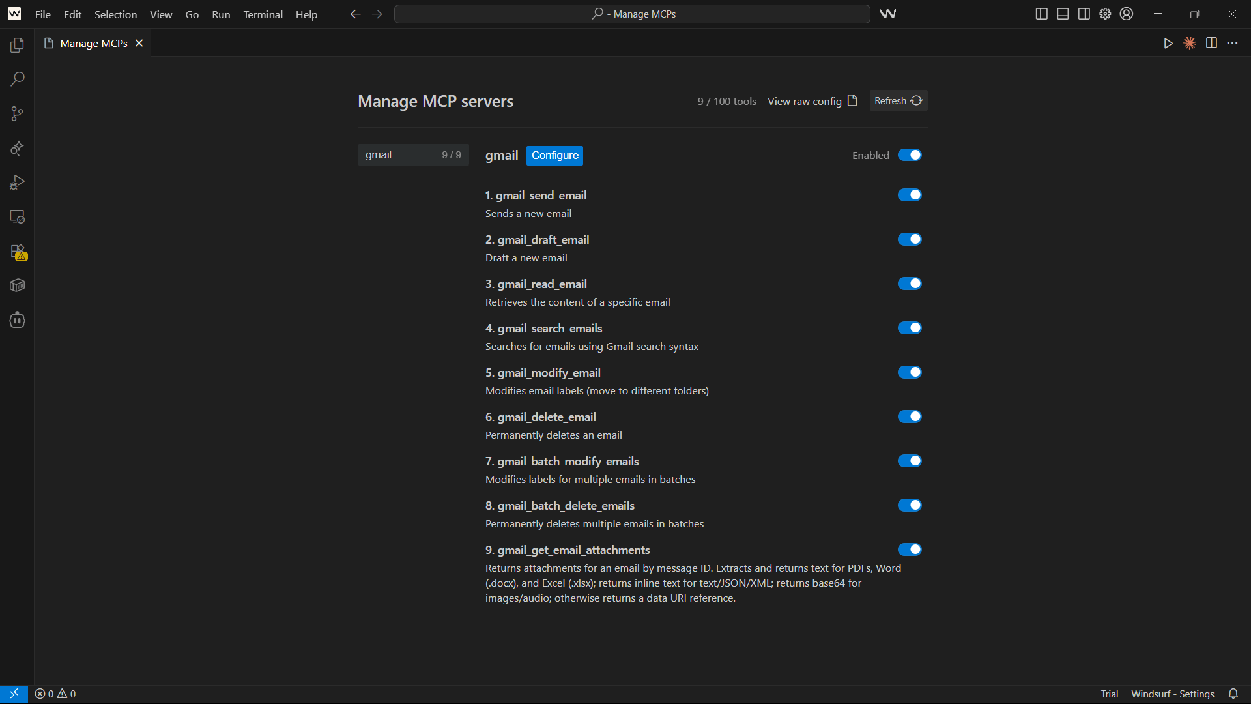Open the Selection menu

point(115,14)
